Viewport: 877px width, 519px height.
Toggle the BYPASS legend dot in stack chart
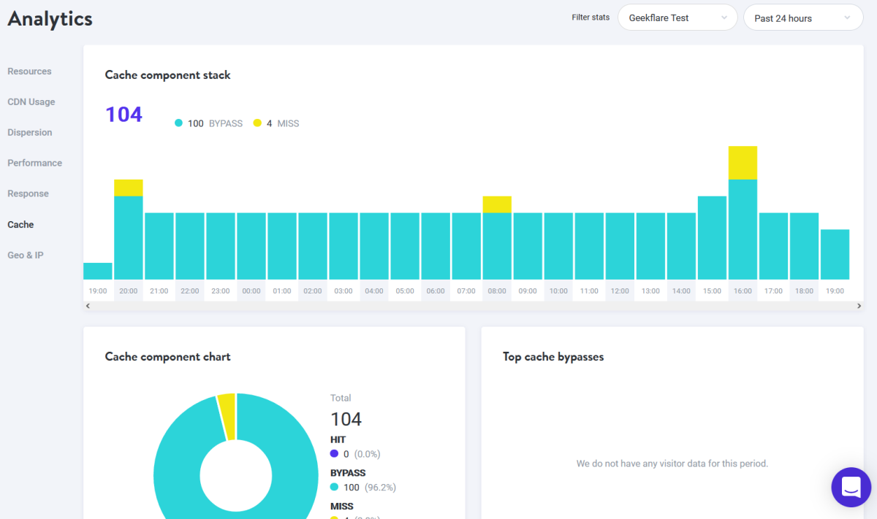178,123
